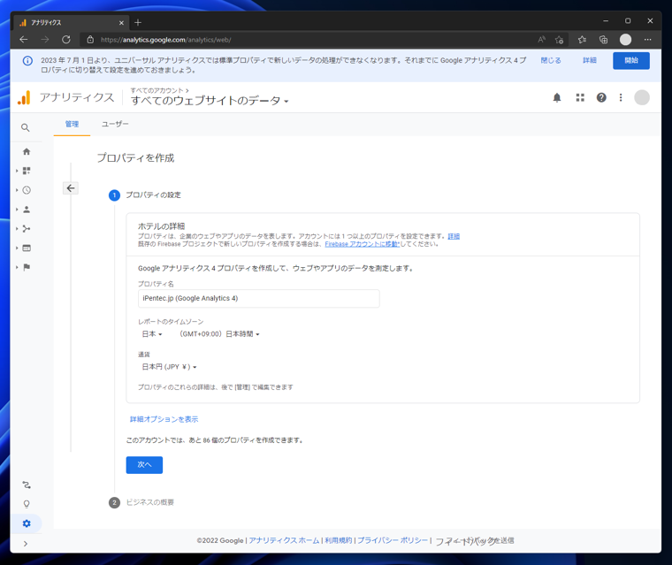Open the Discover lightbulb icon
The height and width of the screenshot is (565, 672).
(27, 504)
